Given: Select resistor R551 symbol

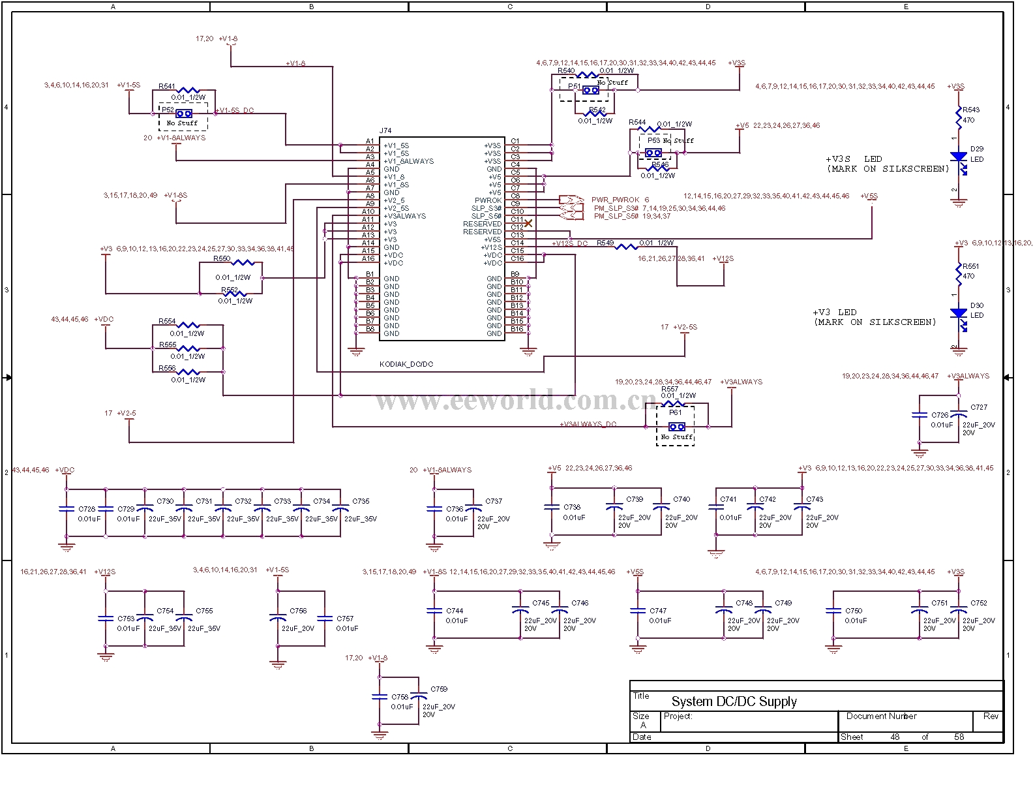Looking at the screenshot, I should click(x=959, y=273).
